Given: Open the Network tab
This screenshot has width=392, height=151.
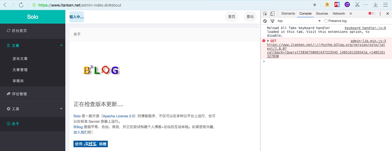Looking at the screenshot, I should coord(339,14).
